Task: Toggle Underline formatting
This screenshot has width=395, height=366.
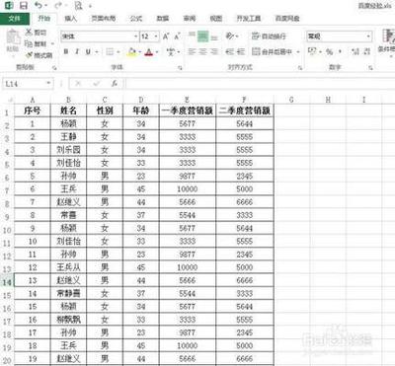Action: click(x=88, y=51)
